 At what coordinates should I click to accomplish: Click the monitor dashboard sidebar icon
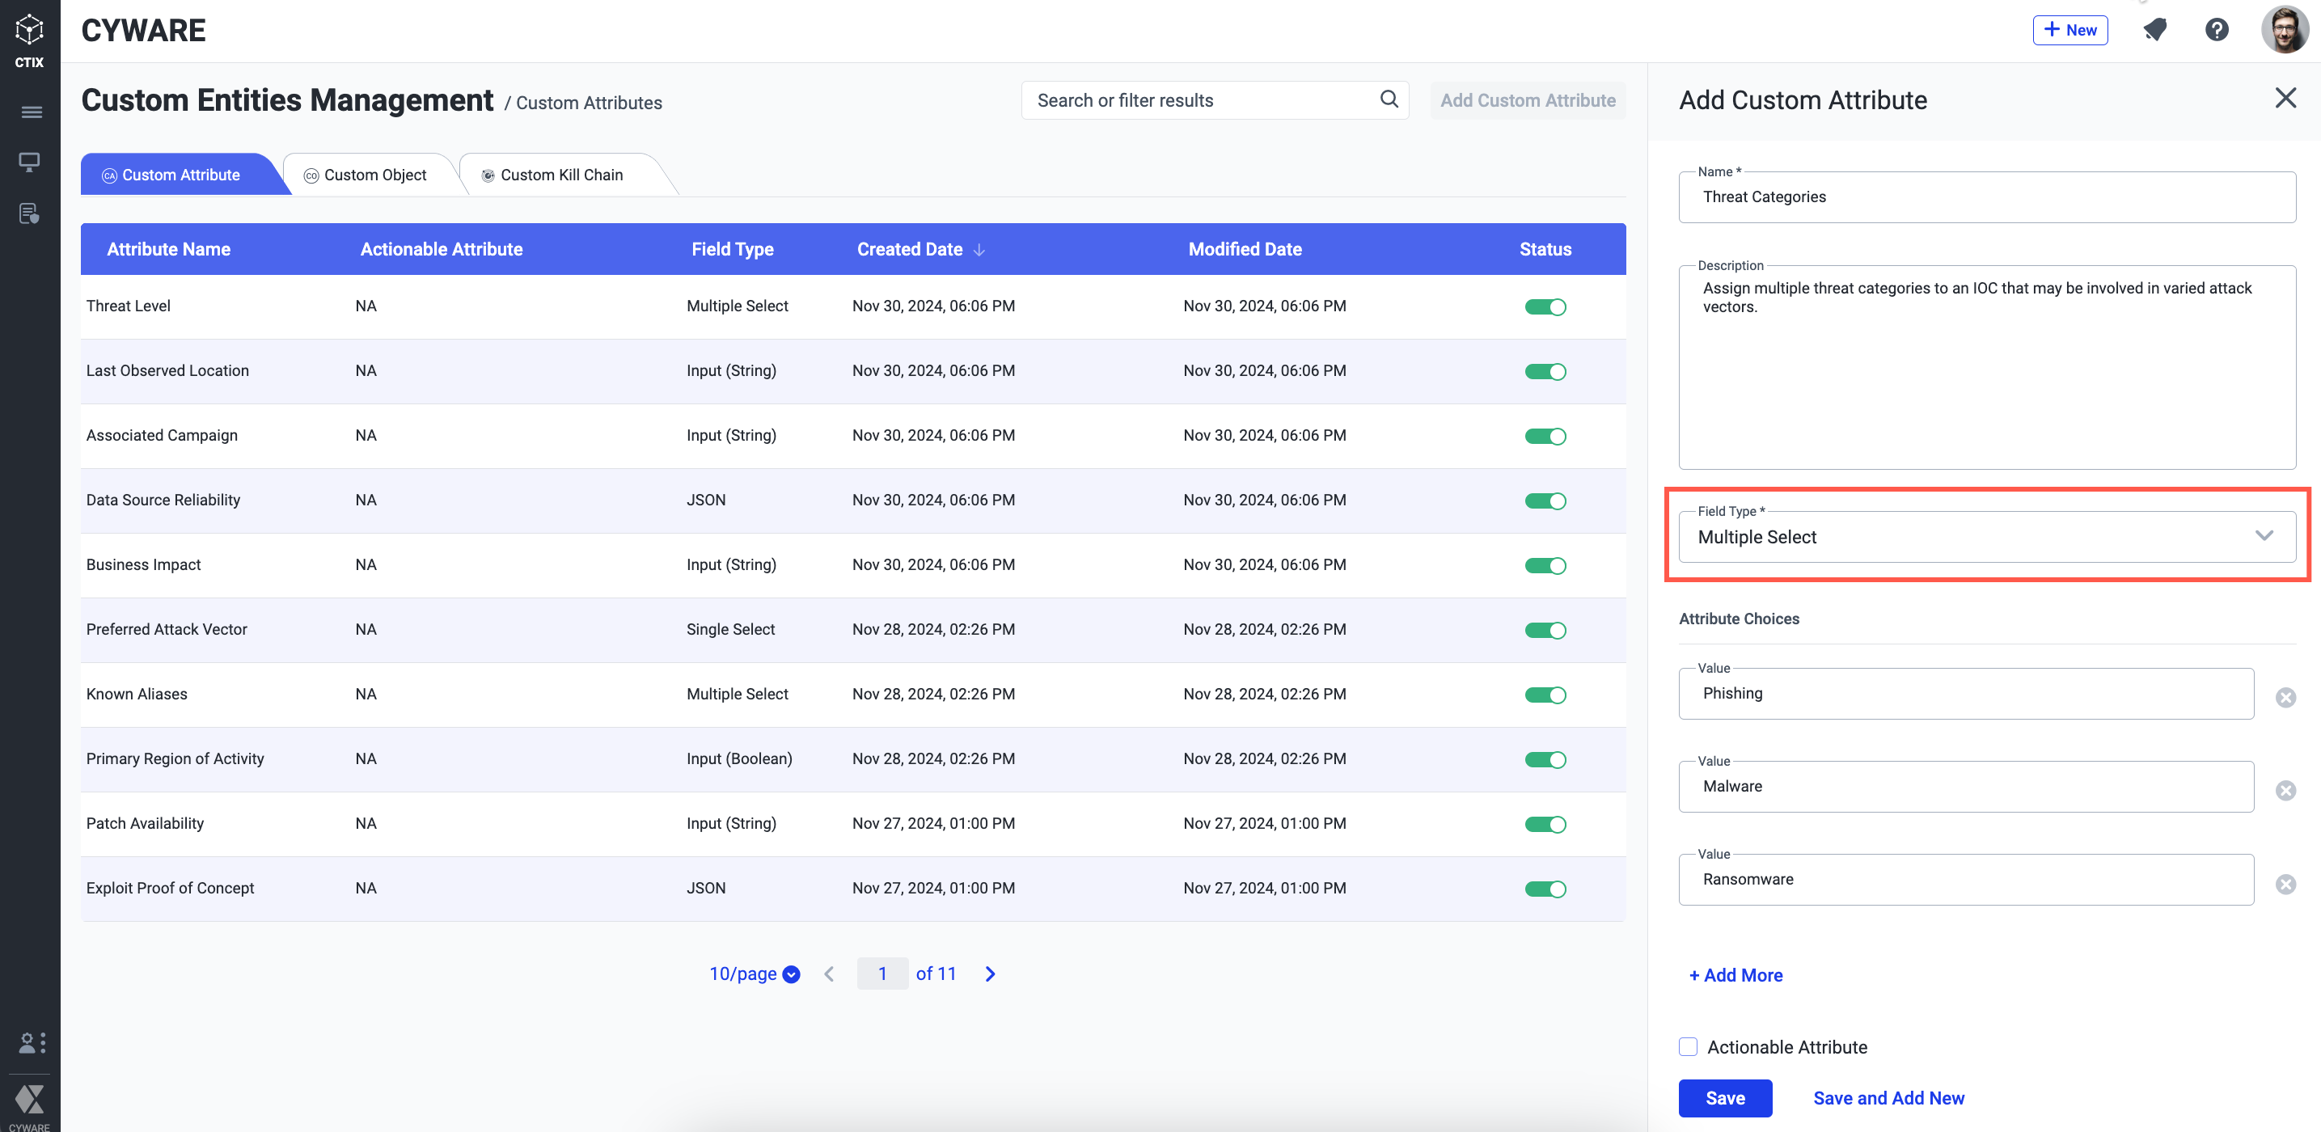(30, 162)
